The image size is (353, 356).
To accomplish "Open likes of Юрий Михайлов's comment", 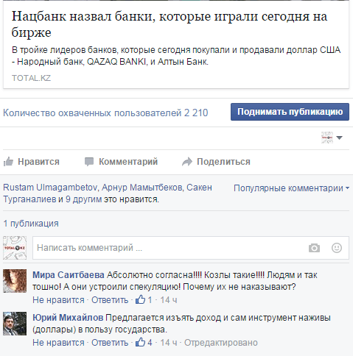I will (x=144, y=342).
